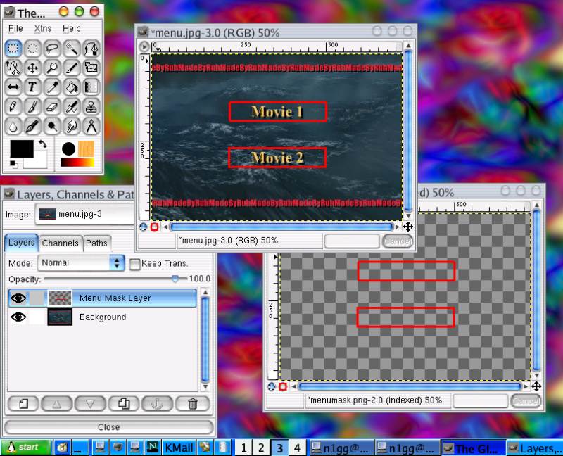This screenshot has height=456, width=563.
Task: Select the Background layer thumbnail
Action: tap(60, 317)
